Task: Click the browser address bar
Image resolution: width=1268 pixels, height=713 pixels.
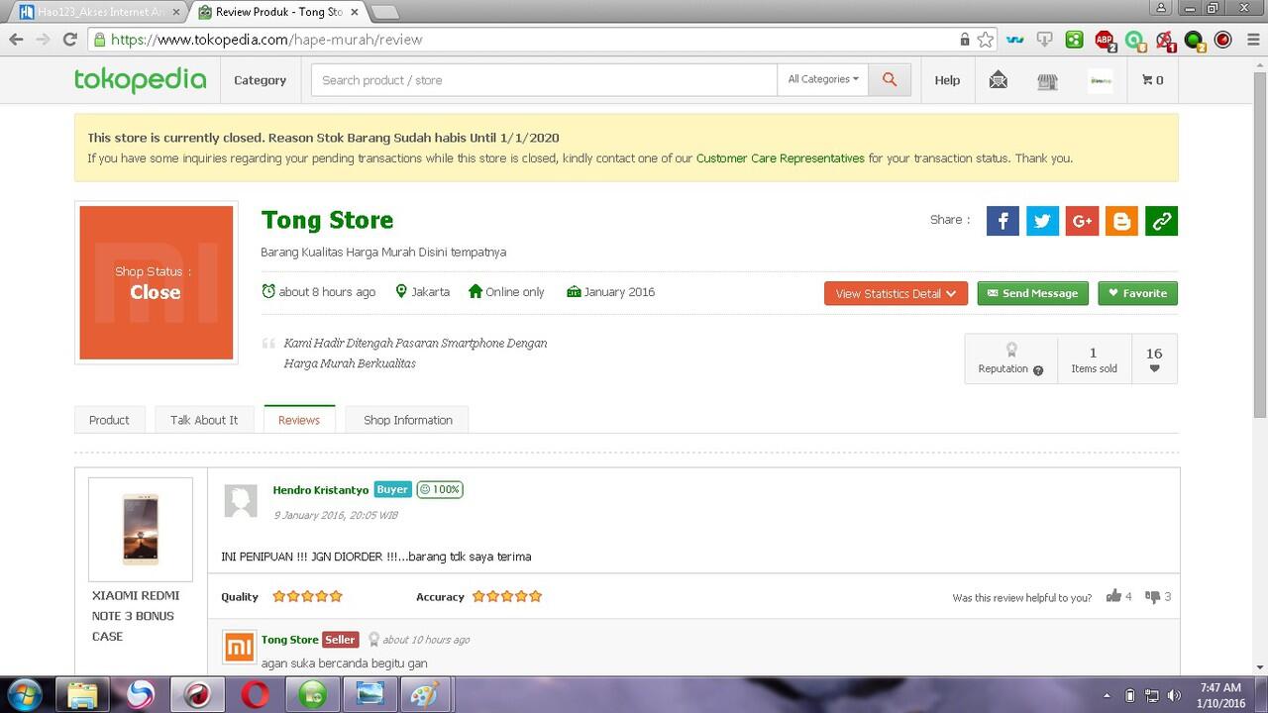Action: 525,40
